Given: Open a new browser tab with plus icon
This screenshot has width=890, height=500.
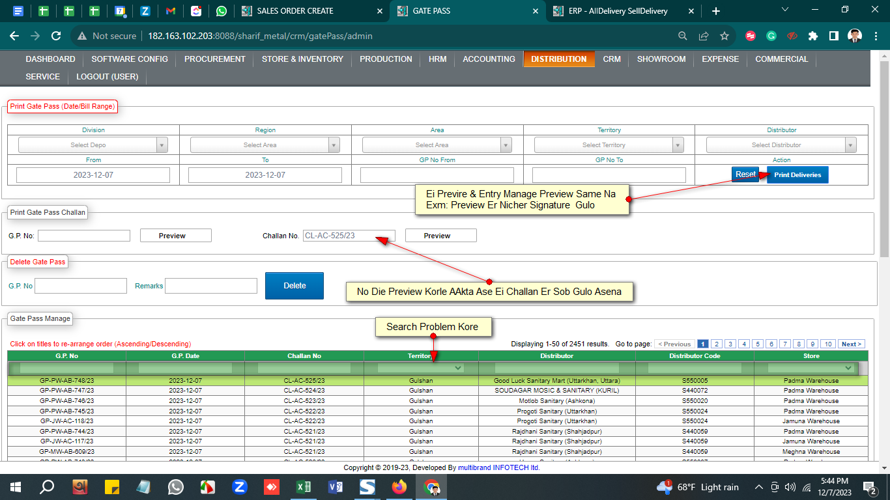Looking at the screenshot, I should tap(716, 11).
